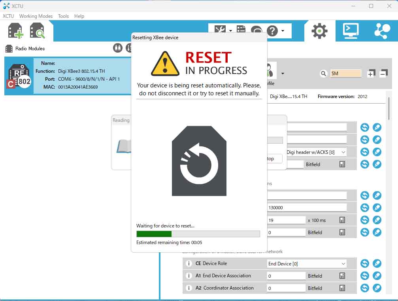Switch to Network working mode tab
Viewport: 398px width, 301px height.
pyautogui.click(x=382, y=31)
